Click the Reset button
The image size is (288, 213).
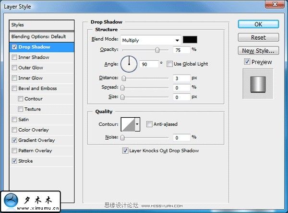tap(258, 37)
